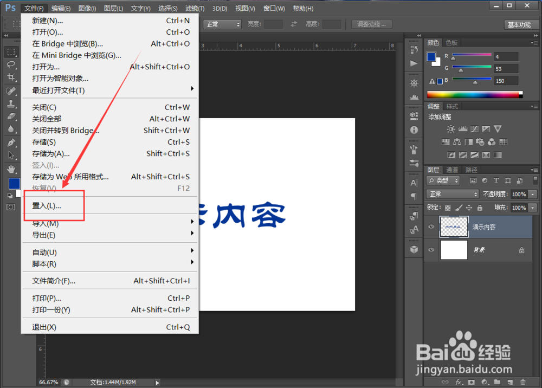This screenshot has width=542, height=388.
Task: Create new group folder icon
Action: (497, 382)
